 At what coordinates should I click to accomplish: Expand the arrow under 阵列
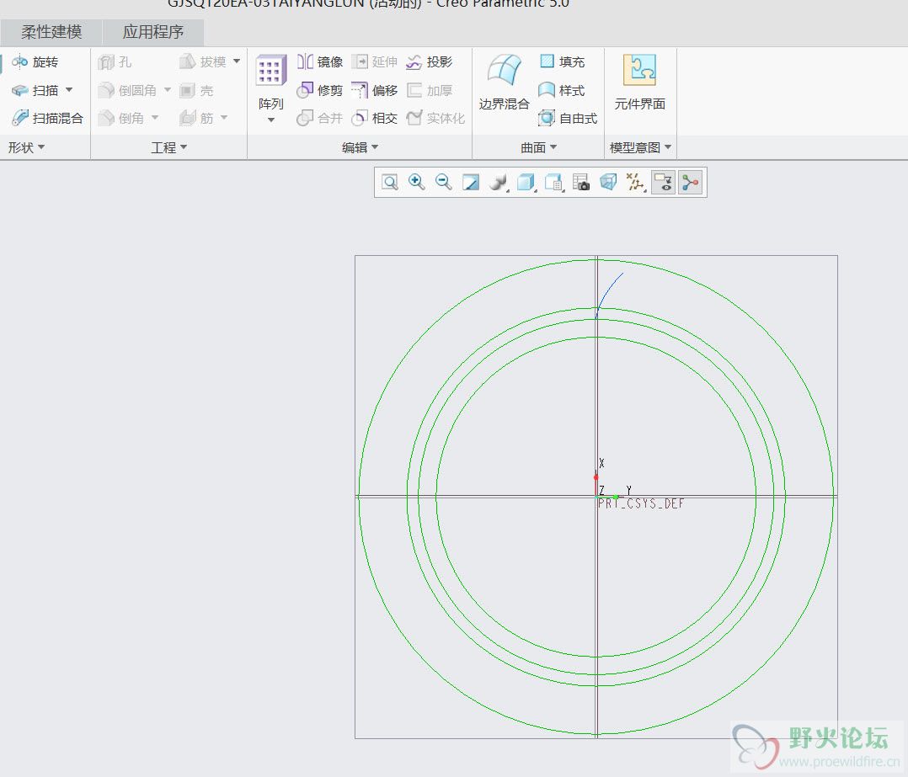coord(271,120)
